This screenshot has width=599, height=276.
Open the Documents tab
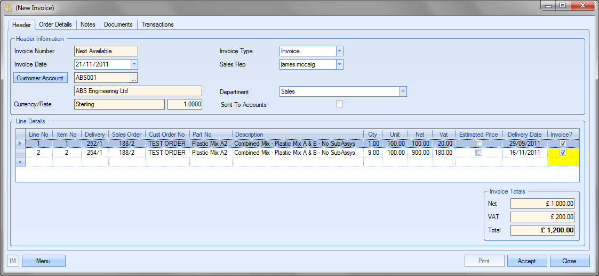click(118, 24)
